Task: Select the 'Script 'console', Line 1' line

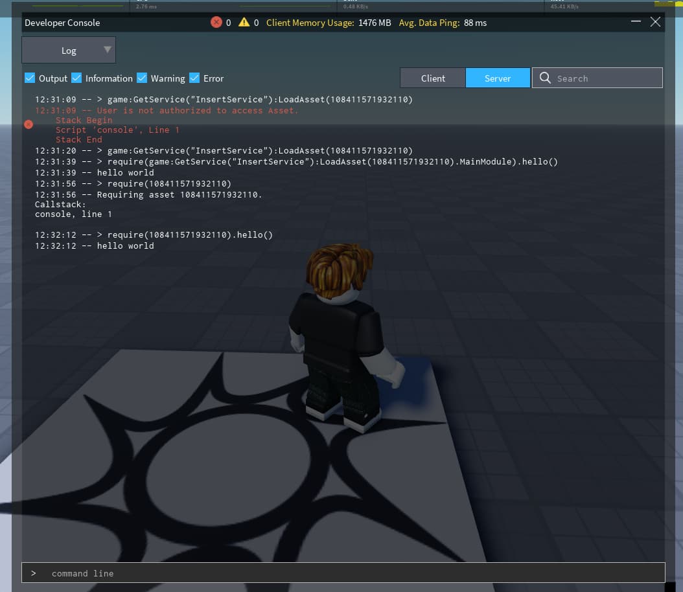Action: tap(117, 130)
